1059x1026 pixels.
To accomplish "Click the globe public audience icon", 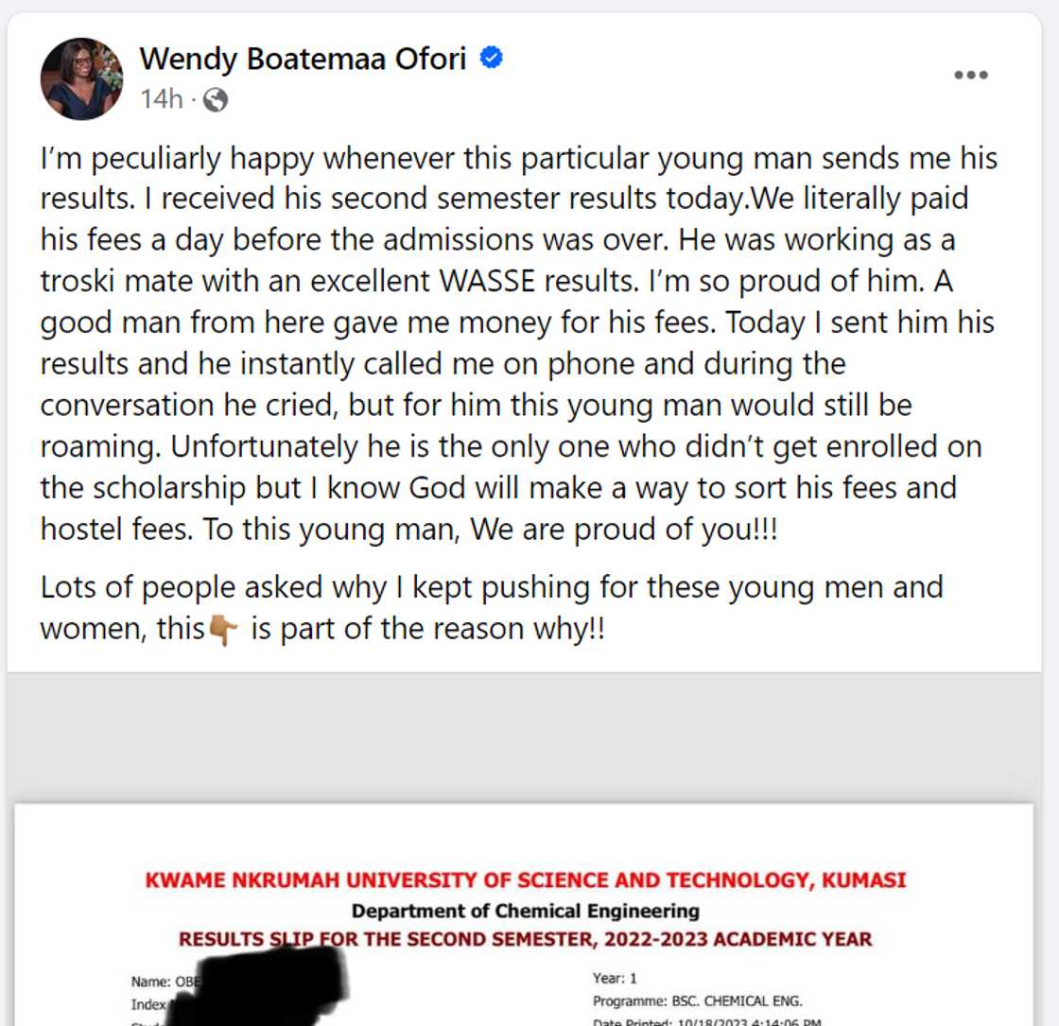I will pyautogui.click(x=216, y=99).
